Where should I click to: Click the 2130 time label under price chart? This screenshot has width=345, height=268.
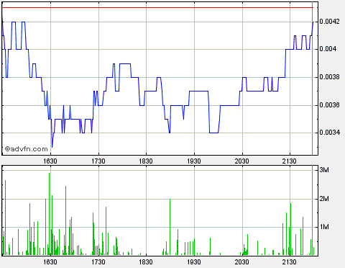pos(290,161)
